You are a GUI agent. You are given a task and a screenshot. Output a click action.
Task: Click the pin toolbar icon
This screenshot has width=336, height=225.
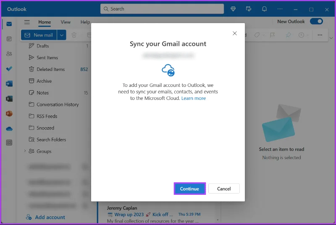tap(289, 35)
